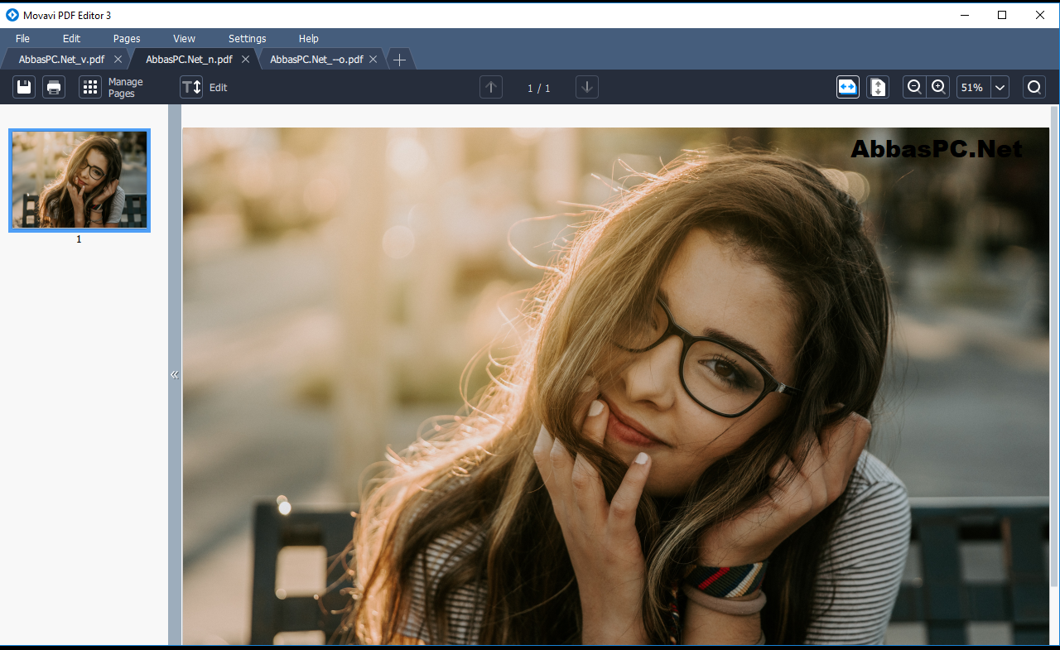The image size is (1060, 650).
Task: Maximize the Movavi PDF Editor window
Action: (1002, 15)
